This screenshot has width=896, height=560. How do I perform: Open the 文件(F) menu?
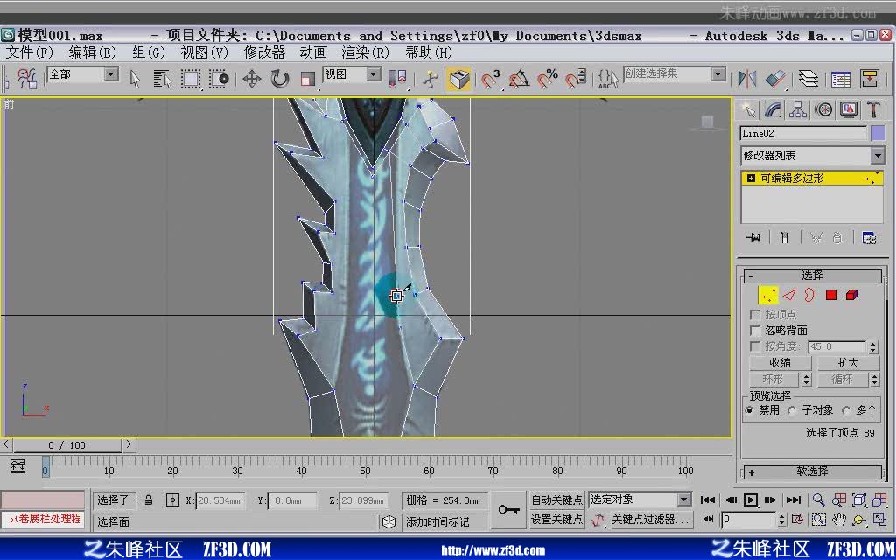(29, 53)
